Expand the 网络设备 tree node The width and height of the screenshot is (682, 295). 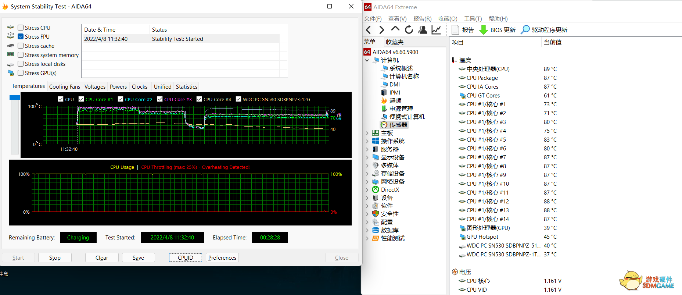point(367,182)
